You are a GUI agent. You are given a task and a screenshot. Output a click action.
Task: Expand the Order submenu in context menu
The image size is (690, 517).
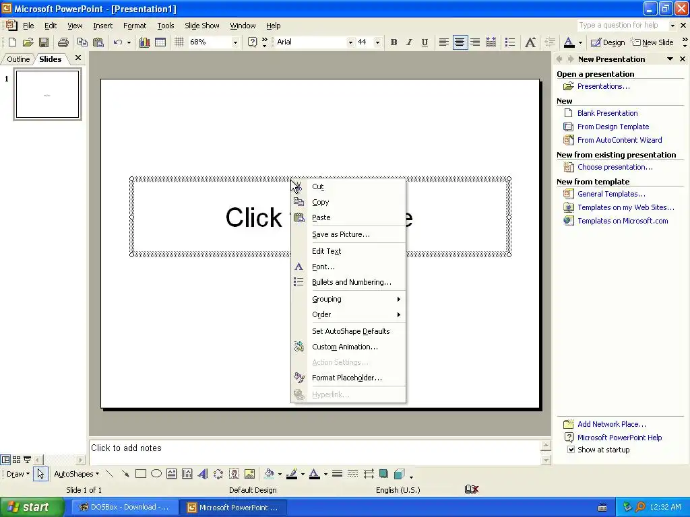point(348,314)
